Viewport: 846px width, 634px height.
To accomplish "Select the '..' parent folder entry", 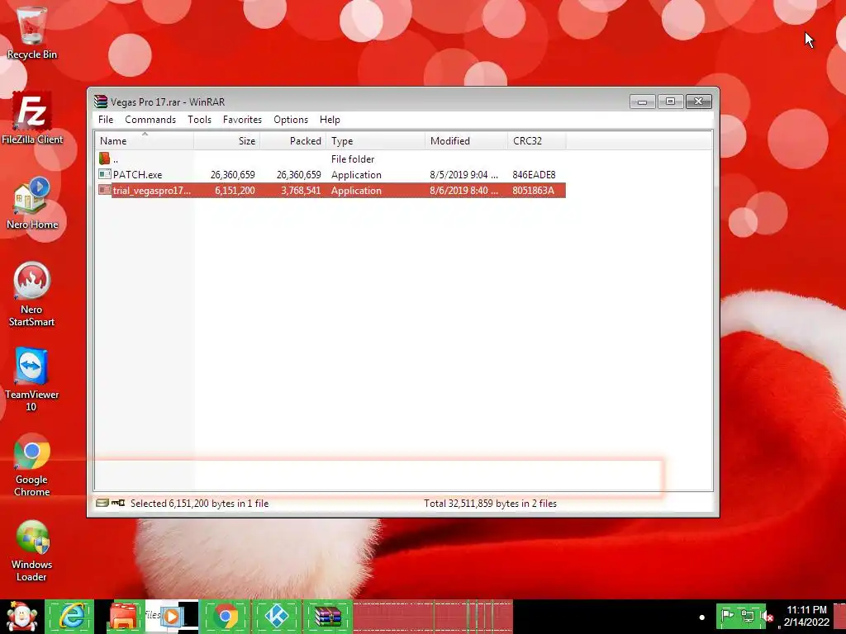I will (x=116, y=159).
